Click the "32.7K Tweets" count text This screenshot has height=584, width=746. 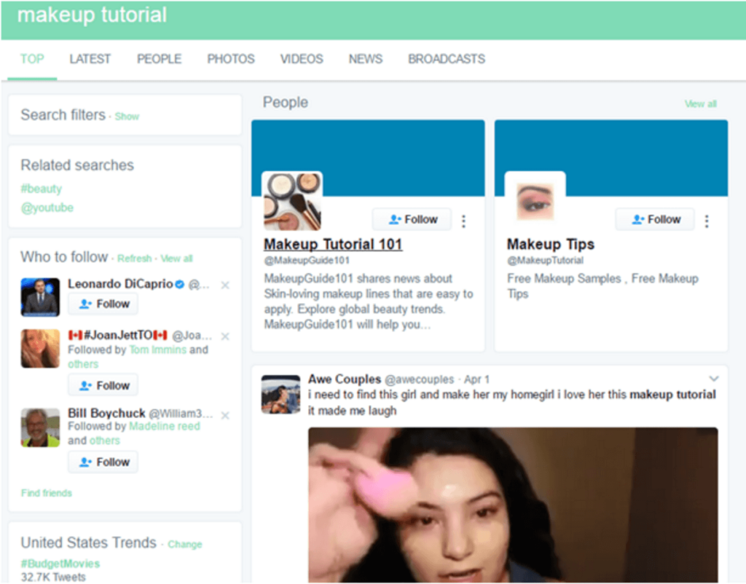53,577
